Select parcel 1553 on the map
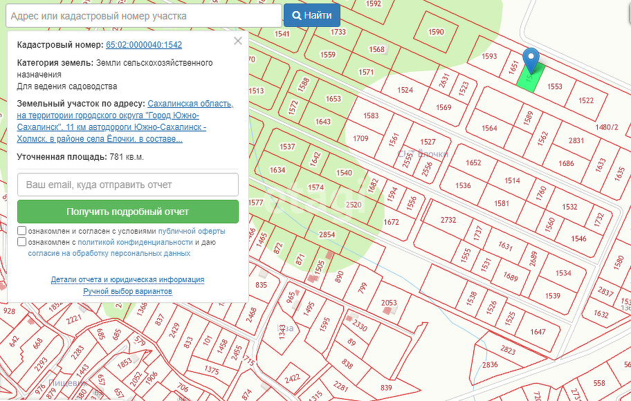The width and height of the screenshot is (631, 401). 555,86
